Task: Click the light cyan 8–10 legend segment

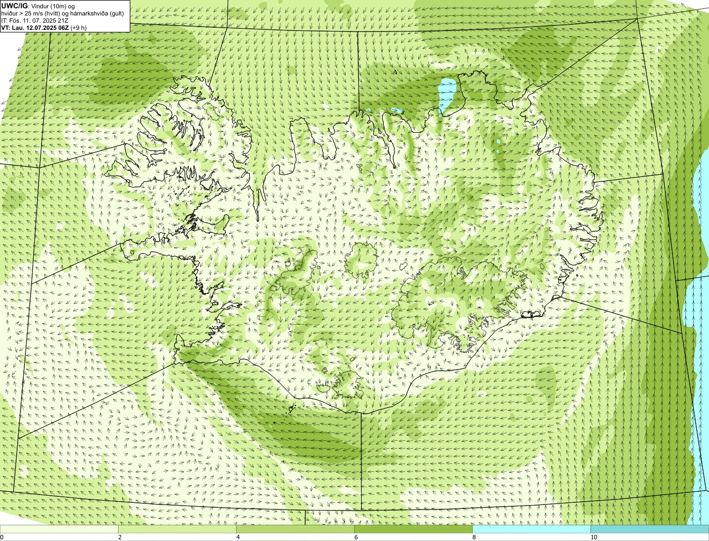Action: click(531, 529)
